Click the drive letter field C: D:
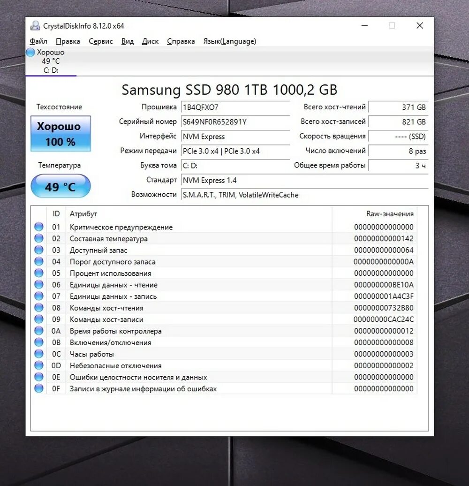Image resolution: width=469 pixels, height=486 pixels. point(235,166)
